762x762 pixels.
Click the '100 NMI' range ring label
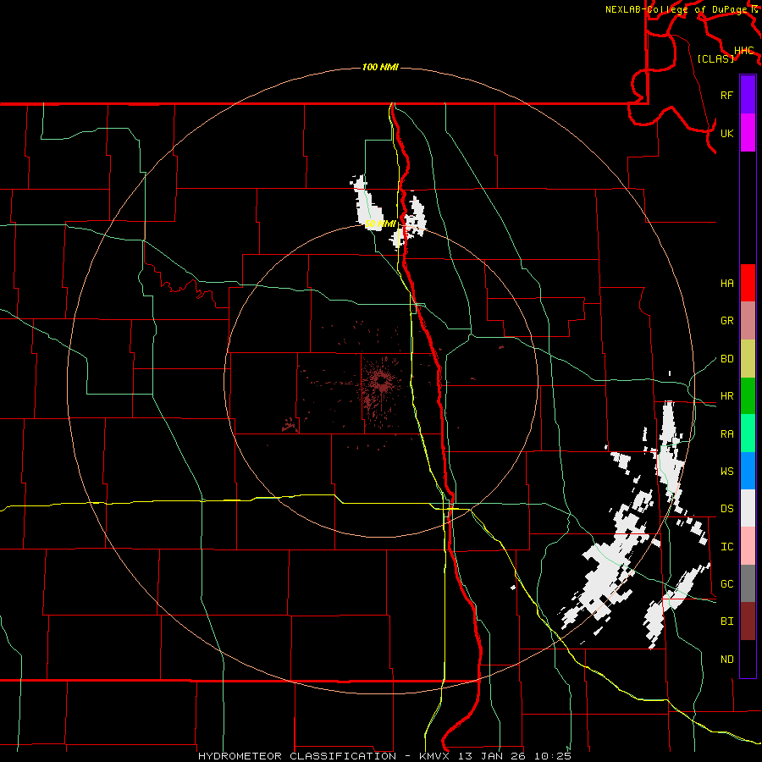380,67
